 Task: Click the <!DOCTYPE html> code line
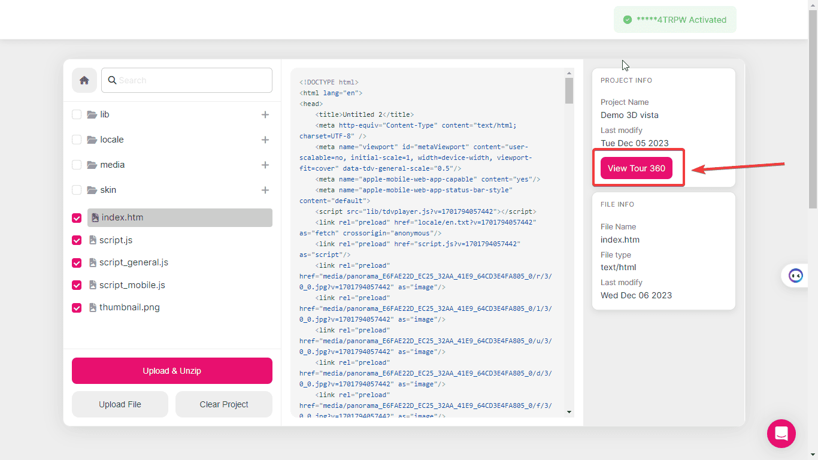pos(329,82)
